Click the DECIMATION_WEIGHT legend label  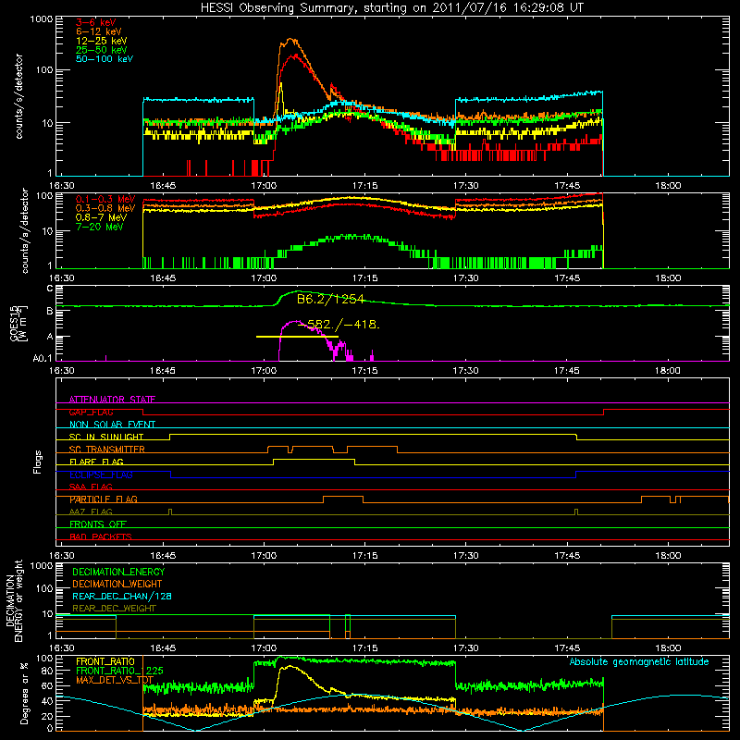coord(117,584)
